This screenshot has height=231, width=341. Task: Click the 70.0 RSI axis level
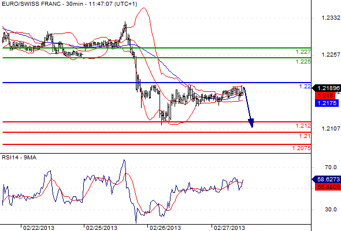[331, 167]
